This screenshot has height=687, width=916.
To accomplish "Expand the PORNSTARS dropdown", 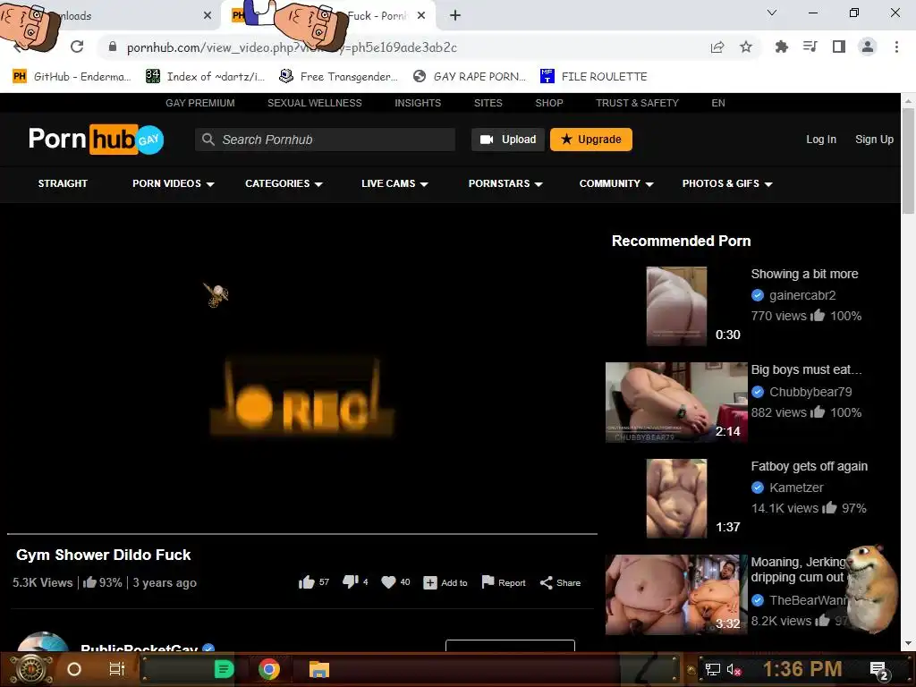I will pyautogui.click(x=505, y=183).
